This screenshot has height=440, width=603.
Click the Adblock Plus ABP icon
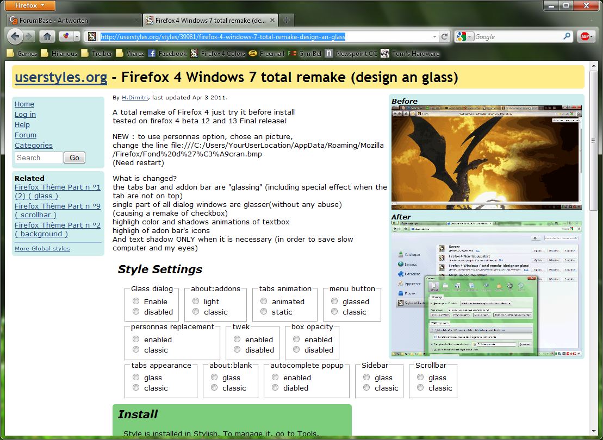coord(585,36)
